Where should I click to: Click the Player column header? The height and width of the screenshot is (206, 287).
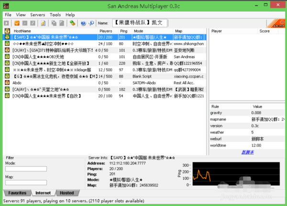233,31
